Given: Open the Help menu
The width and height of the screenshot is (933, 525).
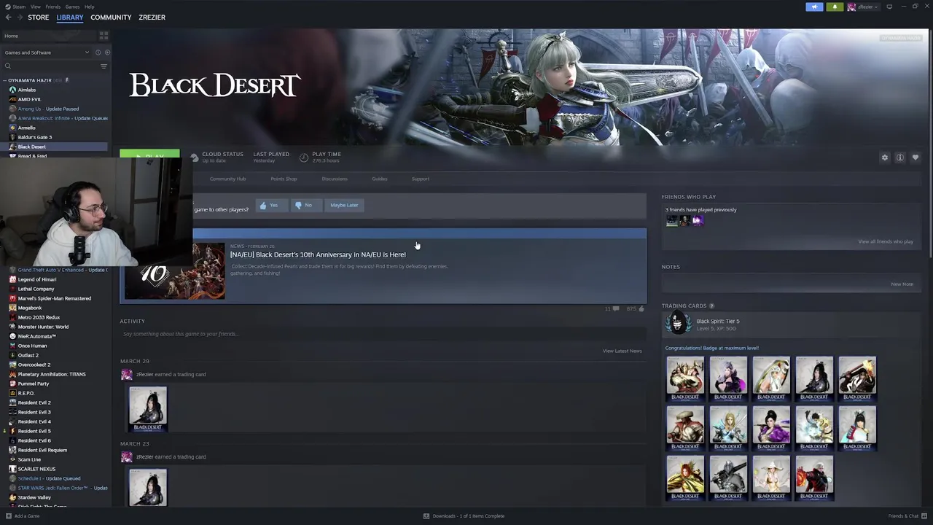Looking at the screenshot, I should [89, 7].
